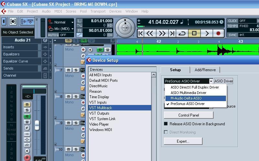Toggle the metronome CLICK button

[232, 21]
